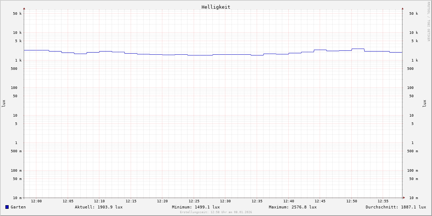Click the 12:00 time axis label
This screenshot has height=216, width=432.
tap(36, 201)
